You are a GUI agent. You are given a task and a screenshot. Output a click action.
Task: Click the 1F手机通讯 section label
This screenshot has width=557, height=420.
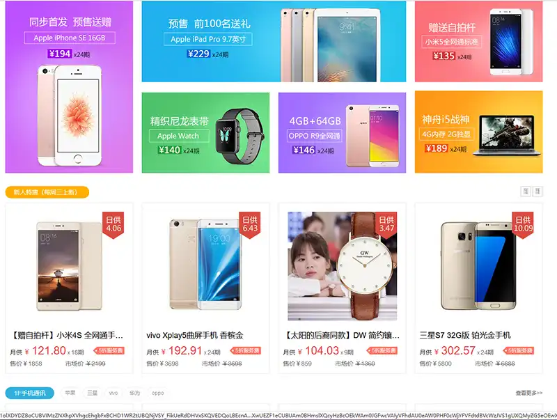(30, 393)
